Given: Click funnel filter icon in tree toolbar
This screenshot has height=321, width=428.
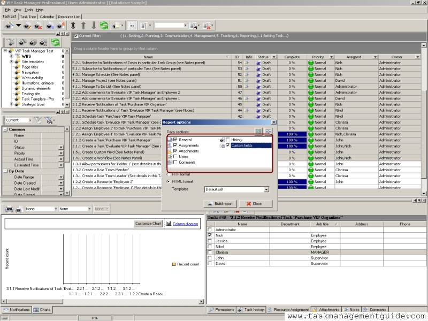Looking at the screenshot, I should (x=11, y=42).
